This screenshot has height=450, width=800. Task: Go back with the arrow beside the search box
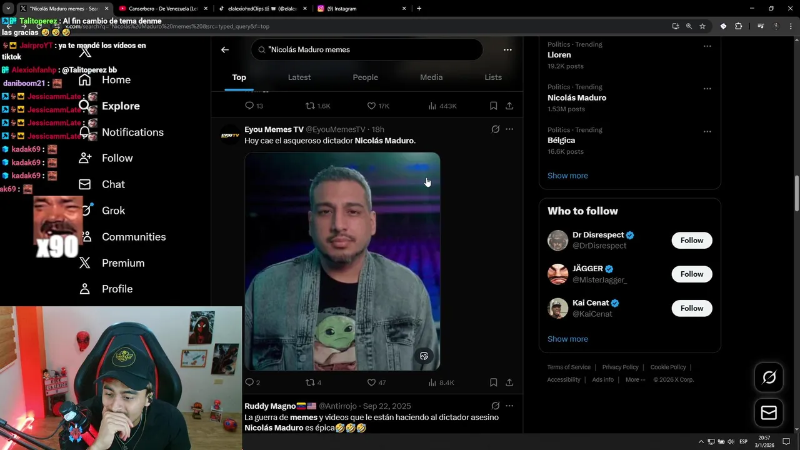[x=225, y=49]
